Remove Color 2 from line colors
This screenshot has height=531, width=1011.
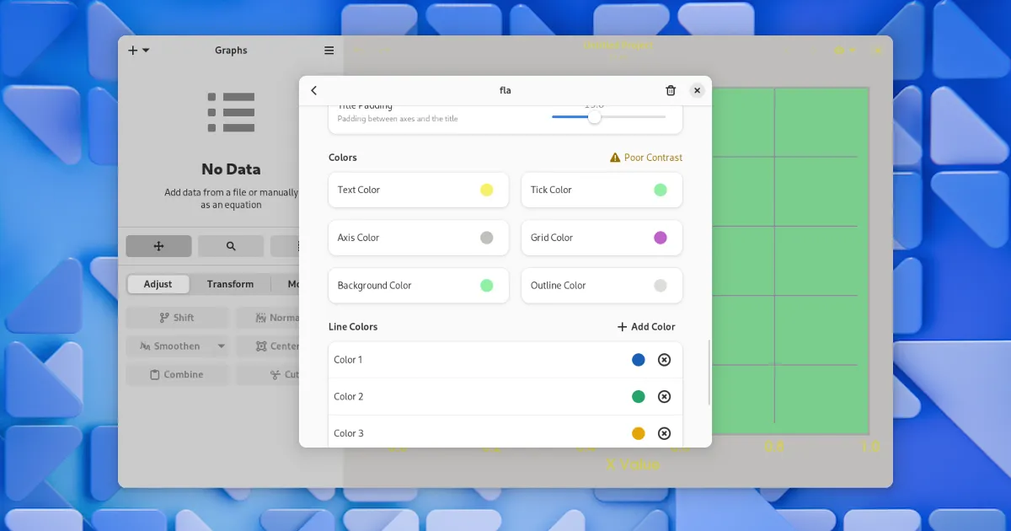coord(664,397)
